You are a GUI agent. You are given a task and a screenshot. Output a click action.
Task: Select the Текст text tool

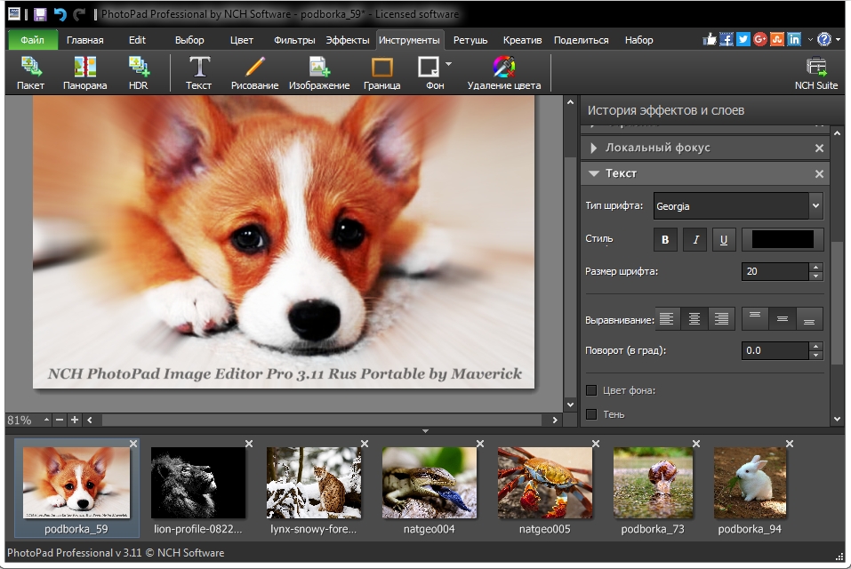(x=198, y=72)
